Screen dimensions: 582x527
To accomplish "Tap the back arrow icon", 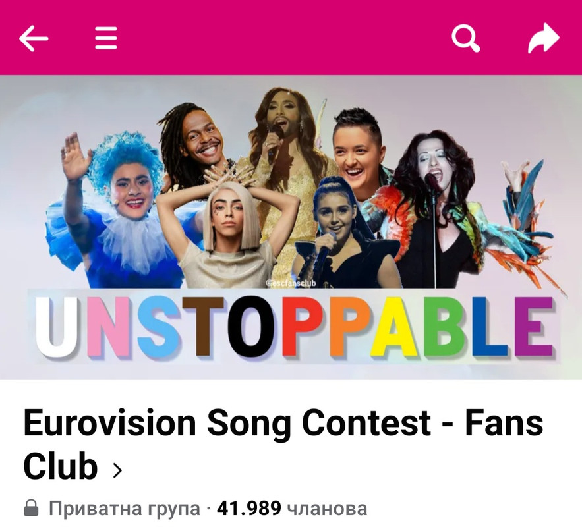I will point(34,38).
